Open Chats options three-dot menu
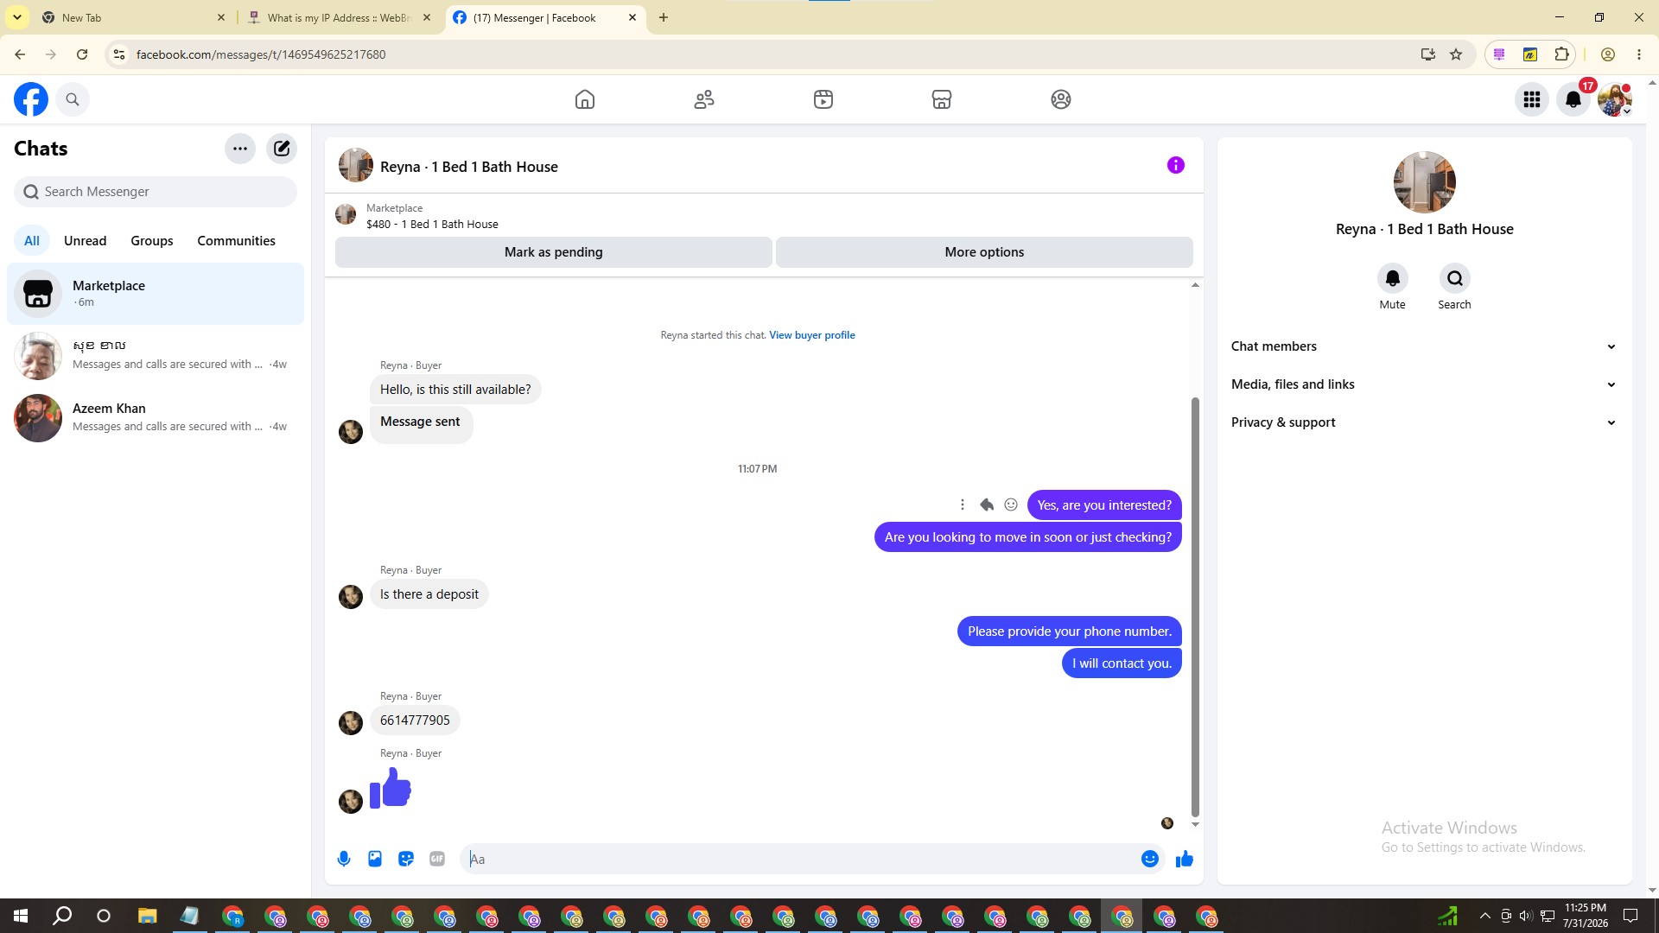The height and width of the screenshot is (933, 1659). coord(240,149)
